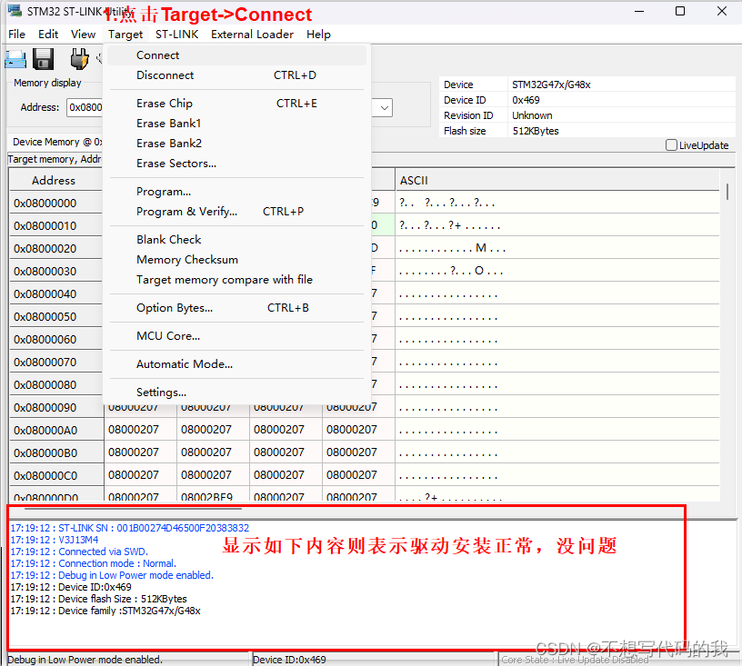This screenshot has height=666, width=742.
Task: Open MCU Core... from the menu
Action: 236,336
